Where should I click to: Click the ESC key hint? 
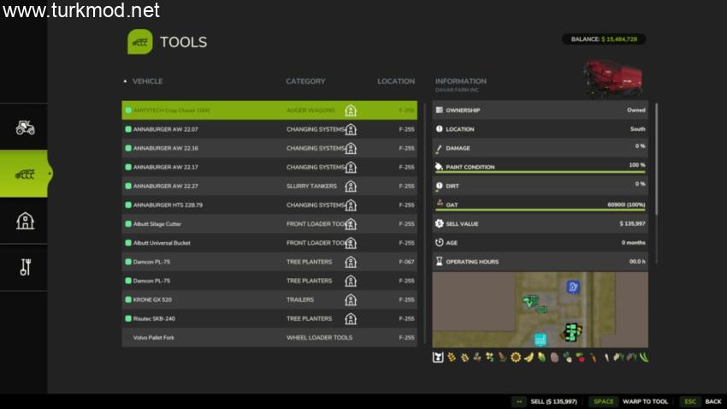[690, 401]
